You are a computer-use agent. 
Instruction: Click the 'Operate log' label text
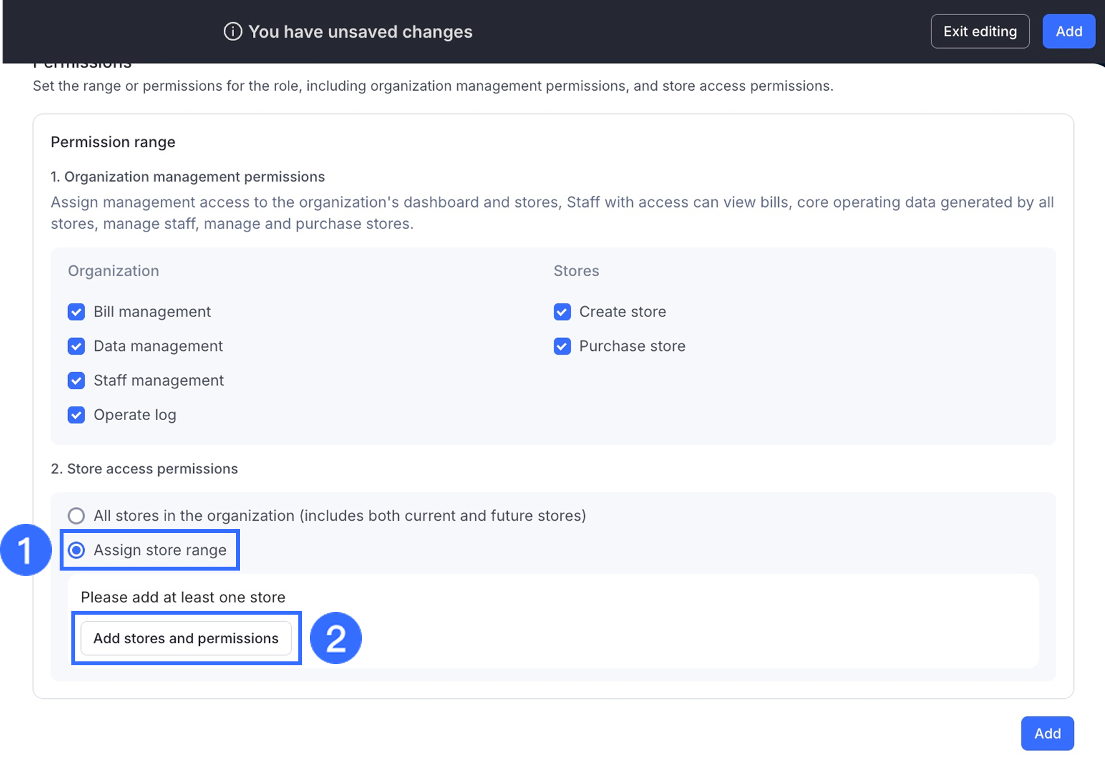tap(135, 415)
